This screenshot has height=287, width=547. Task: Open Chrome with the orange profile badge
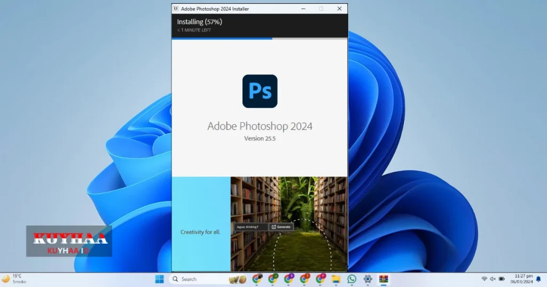pos(304,278)
